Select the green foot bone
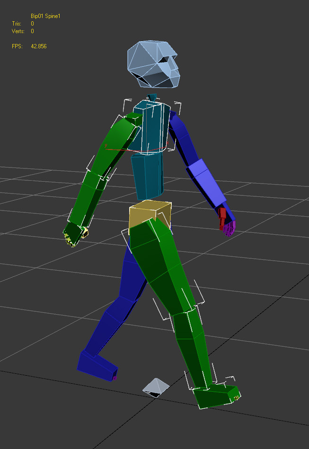The height and width of the screenshot is (449, 309). tap(216, 396)
